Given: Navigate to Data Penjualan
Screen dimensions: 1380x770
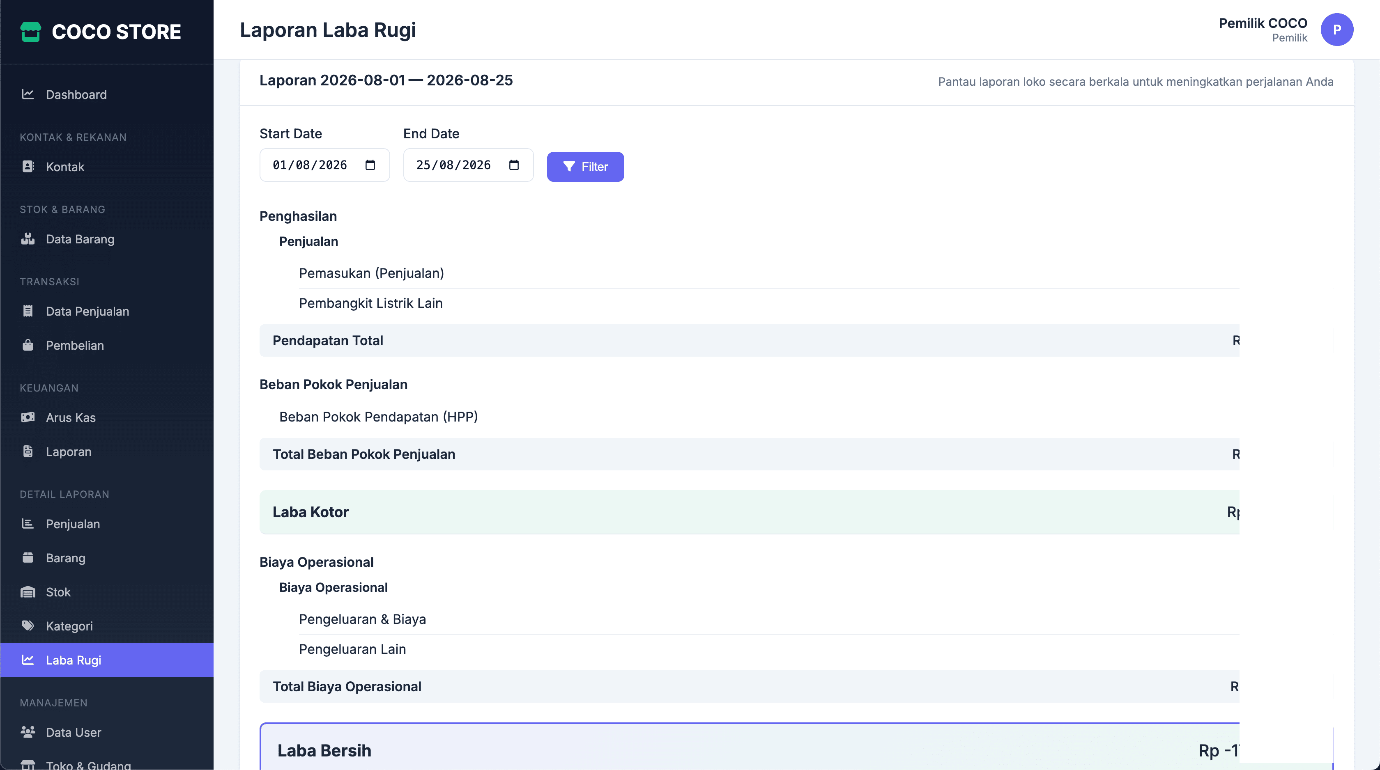Looking at the screenshot, I should [x=107, y=311].
